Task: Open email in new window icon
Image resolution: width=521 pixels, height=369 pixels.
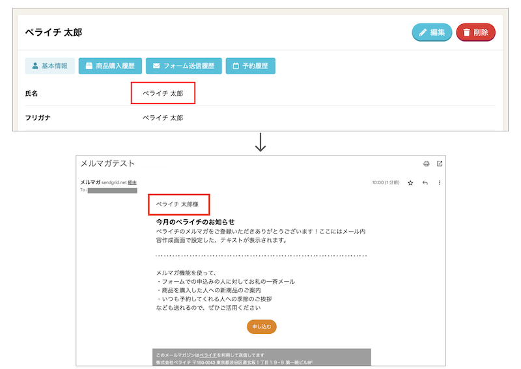Action: [440, 163]
